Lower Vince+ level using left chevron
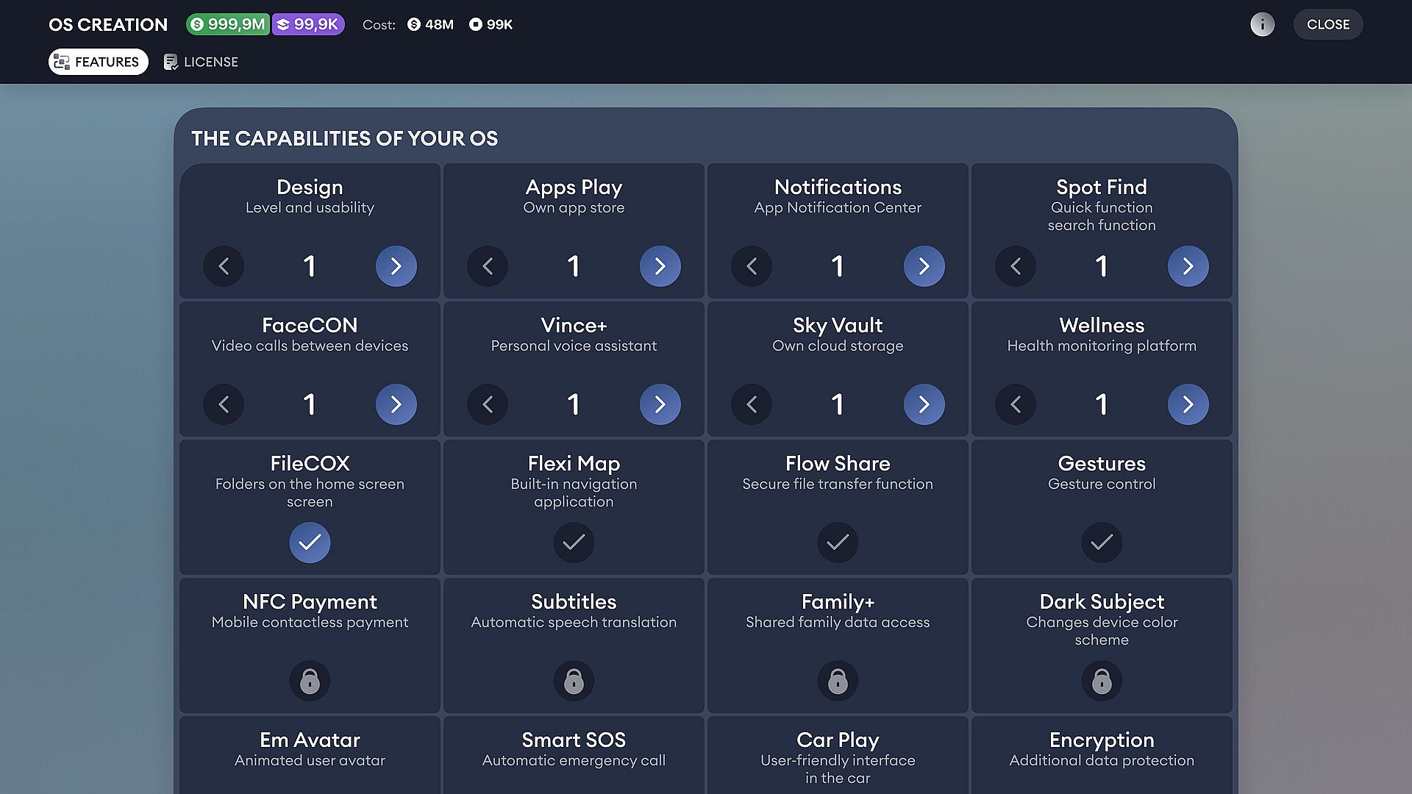Viewport: 1412px width, 794px height. tap(488, 404)
